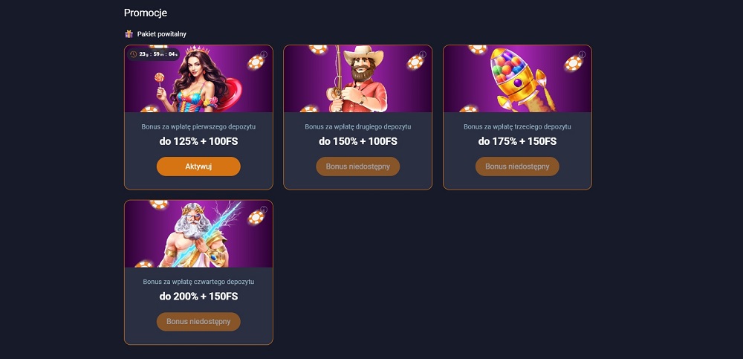Viewport: 743px width, 359px height.
Task: Click the Promocje section heading
Action: pos(146,13)
